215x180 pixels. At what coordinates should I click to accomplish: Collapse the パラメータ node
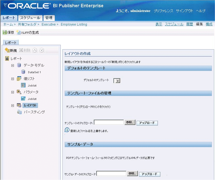click(x=12, y=92)
